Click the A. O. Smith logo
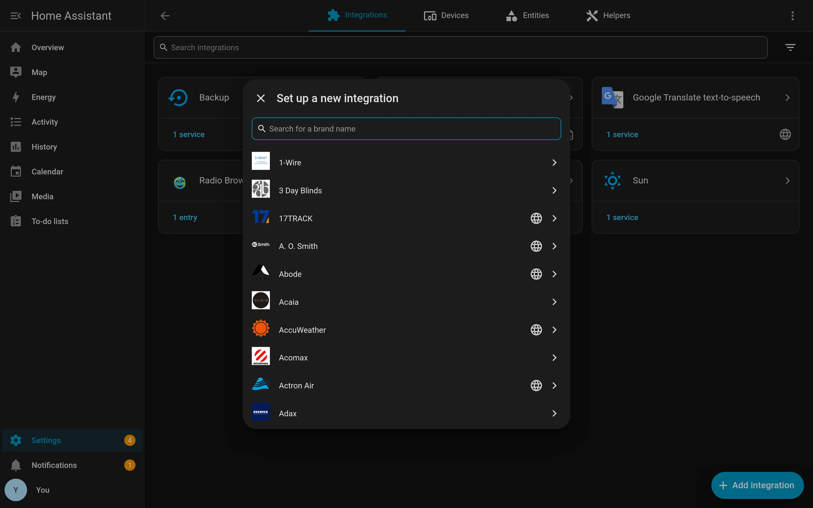This screenshot has width=813, height=508. tap(261, 245)
